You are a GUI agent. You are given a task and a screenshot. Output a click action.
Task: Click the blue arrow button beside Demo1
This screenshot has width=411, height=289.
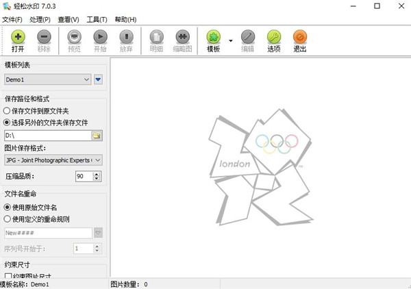(x=98, y=79)
